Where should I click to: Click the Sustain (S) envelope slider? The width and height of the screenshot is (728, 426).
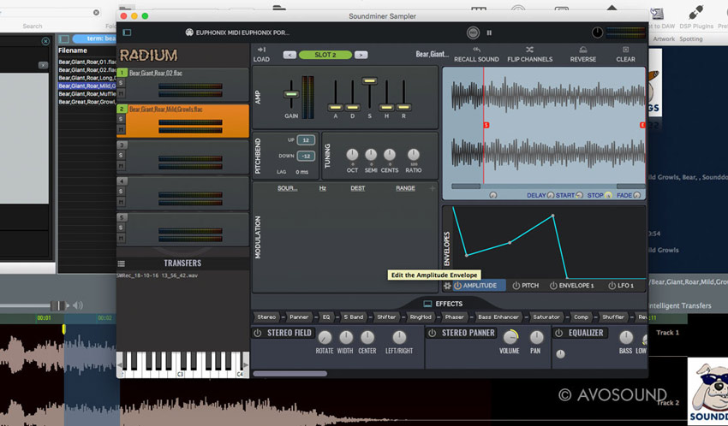click(x=370, y=80)
